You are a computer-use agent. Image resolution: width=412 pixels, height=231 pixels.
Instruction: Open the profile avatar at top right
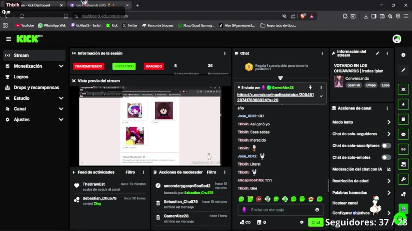tap(397, 39)
